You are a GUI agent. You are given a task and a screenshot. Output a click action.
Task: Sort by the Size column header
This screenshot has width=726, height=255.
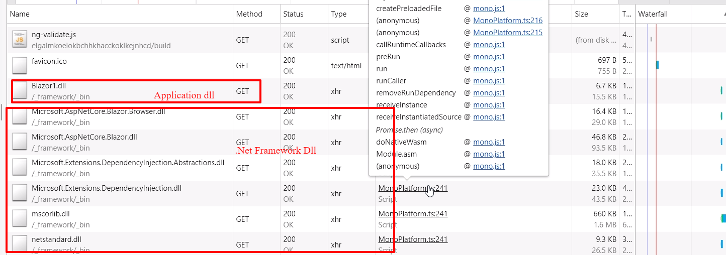581,14
